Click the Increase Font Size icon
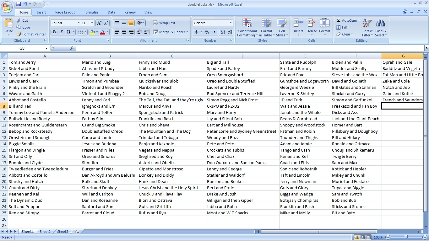The image size is (429, 241). tap(99, 23)
